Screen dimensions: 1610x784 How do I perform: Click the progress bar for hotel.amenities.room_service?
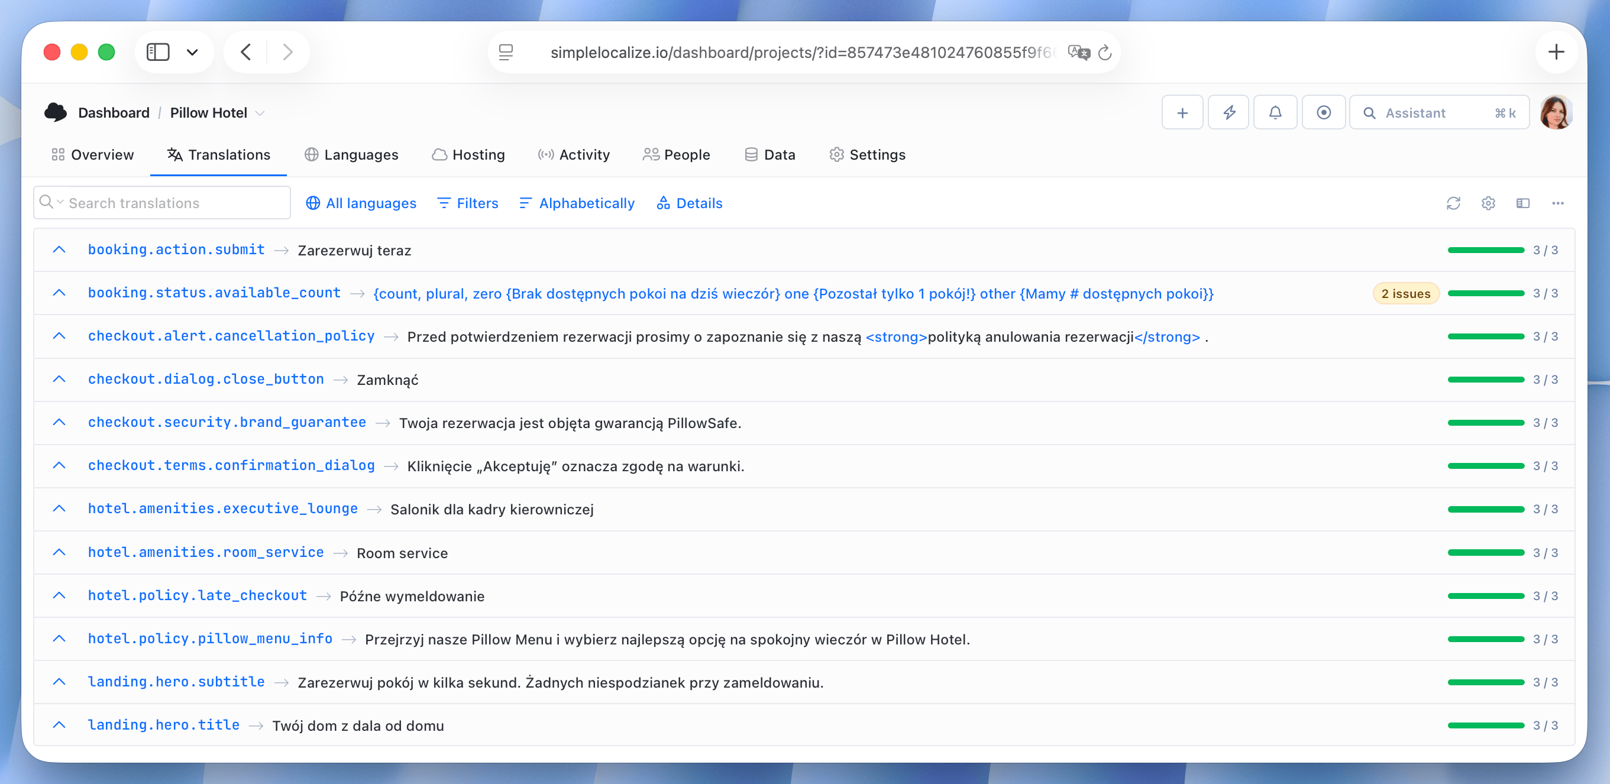pos(1486,552)
